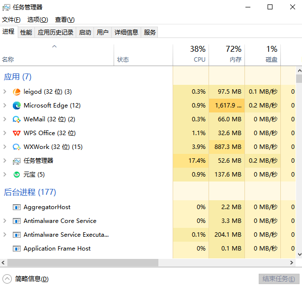Switch to the 用户 tab
The width and height of the screenshot is (302, 290).
coord(103,32)
